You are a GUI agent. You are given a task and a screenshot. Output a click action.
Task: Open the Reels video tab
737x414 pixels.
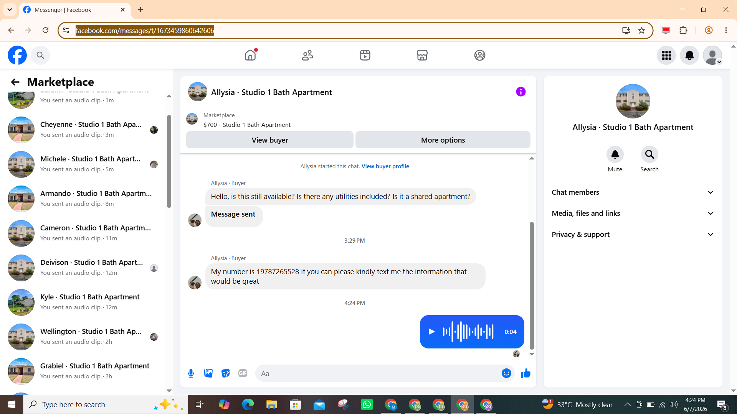click(x=365, y=55)
